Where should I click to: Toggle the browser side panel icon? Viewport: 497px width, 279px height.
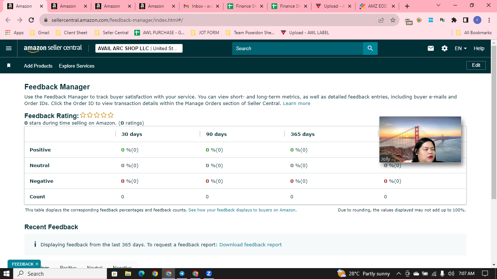coord(466,20)
